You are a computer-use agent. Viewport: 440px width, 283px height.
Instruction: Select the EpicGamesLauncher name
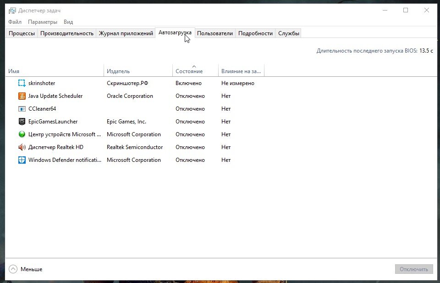coord(53,122)
